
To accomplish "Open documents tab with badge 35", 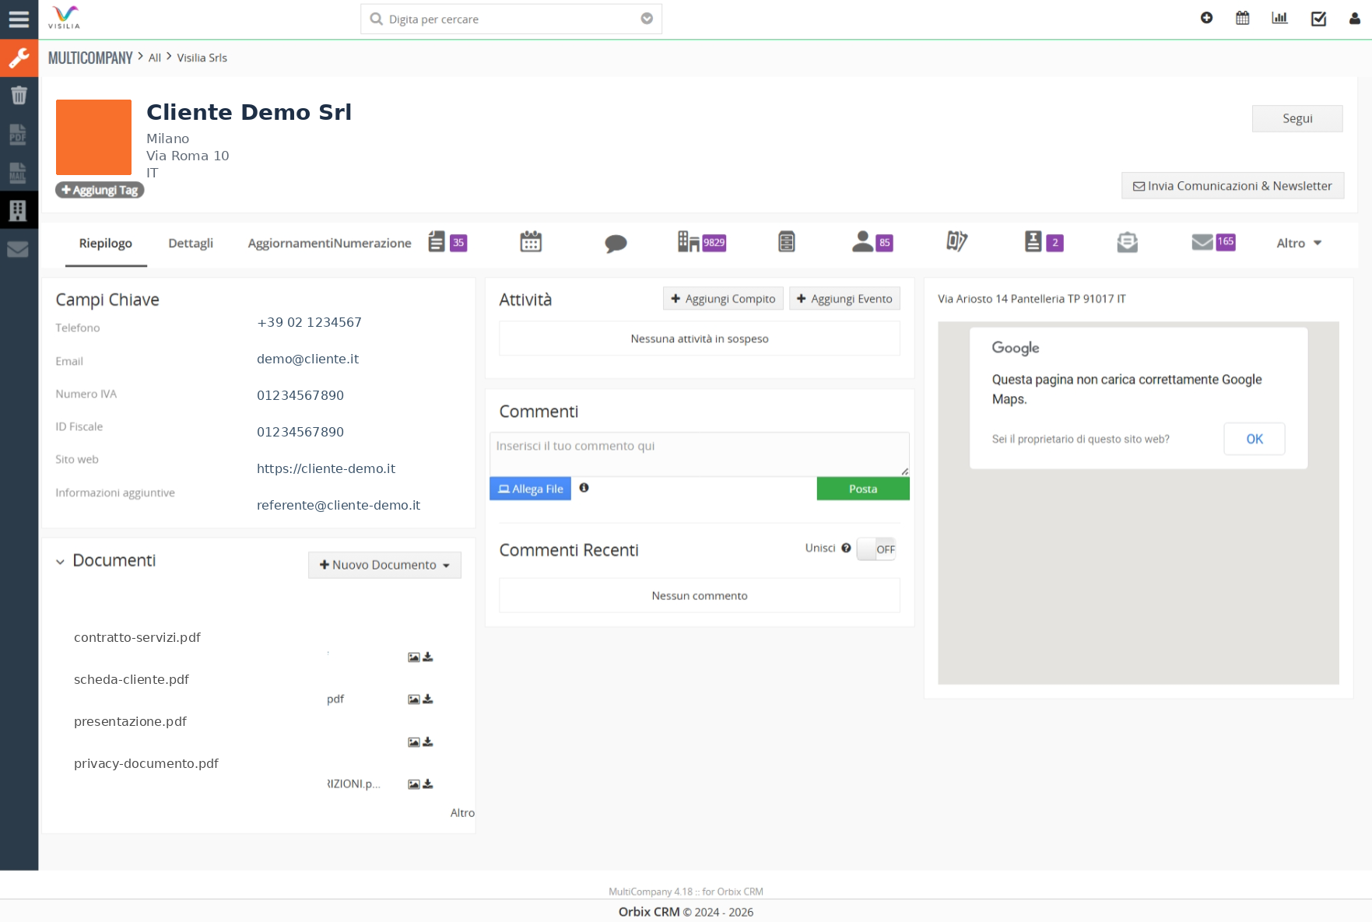I will 447,242.
